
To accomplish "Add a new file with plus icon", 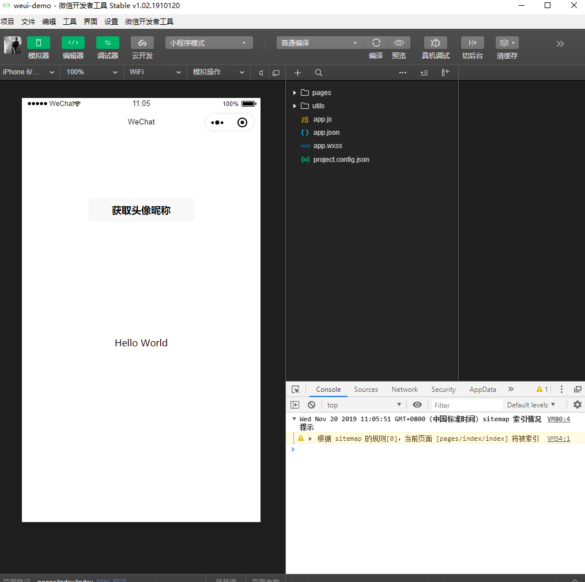I will point(297,73).
